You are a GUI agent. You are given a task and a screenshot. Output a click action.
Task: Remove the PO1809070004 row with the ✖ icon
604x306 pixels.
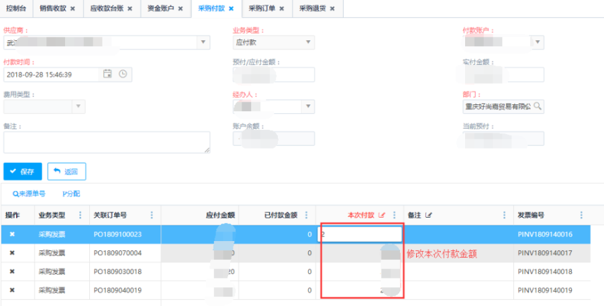pyautogui.click(x=12, y=253)
